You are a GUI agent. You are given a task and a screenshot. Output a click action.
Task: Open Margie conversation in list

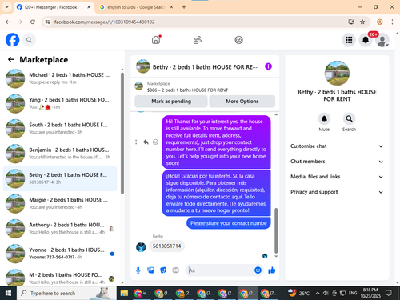tap(60, 203)
